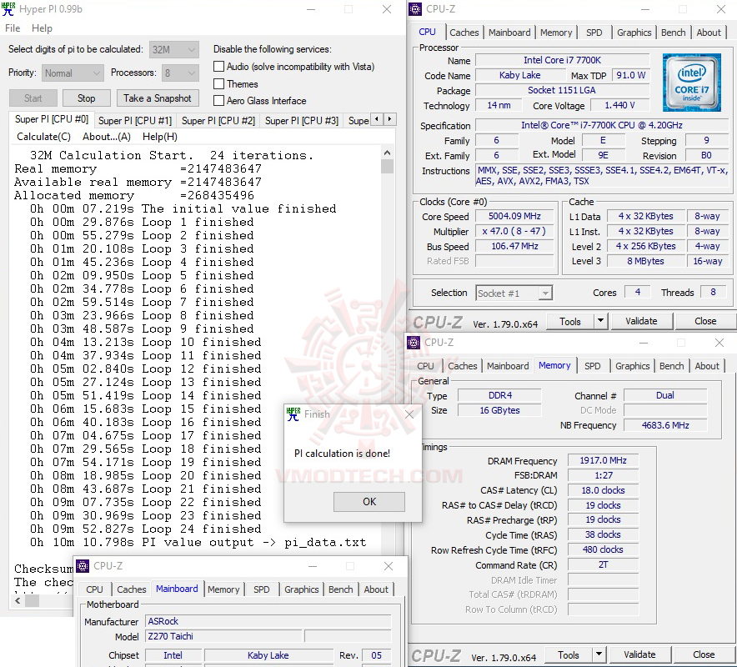Click horizontal scrollbar left arrow in log
The image size is (737, 667).
[18, 600]
